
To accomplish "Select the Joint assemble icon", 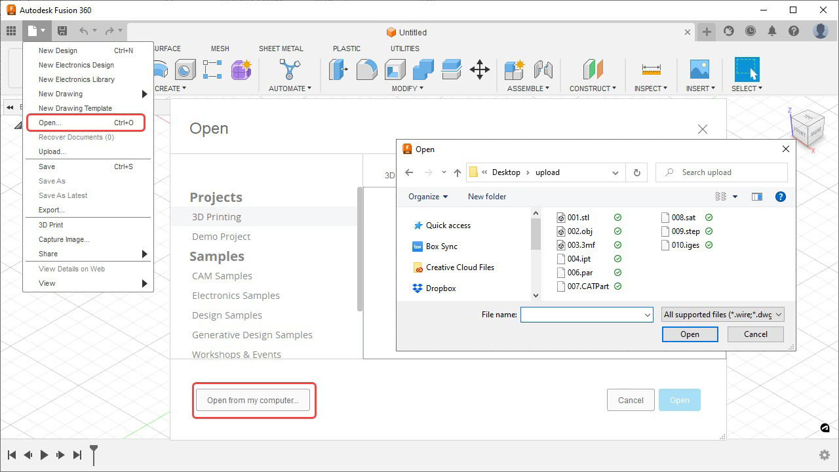I will (543, 69).
